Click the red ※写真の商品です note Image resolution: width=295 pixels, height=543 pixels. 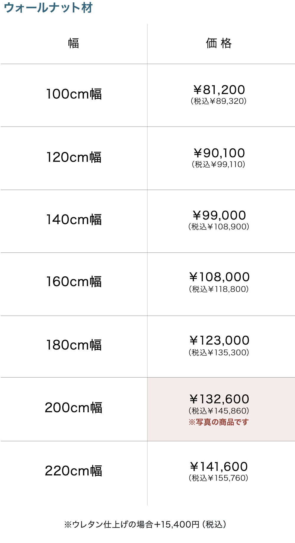(x=219, y=422)
